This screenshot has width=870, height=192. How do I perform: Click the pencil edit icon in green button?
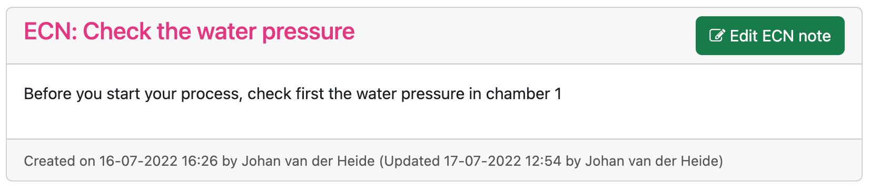tap(717, 36)
